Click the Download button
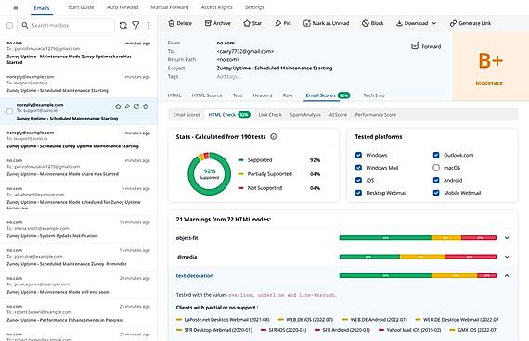The image size is (529, 341). (412, 23)
